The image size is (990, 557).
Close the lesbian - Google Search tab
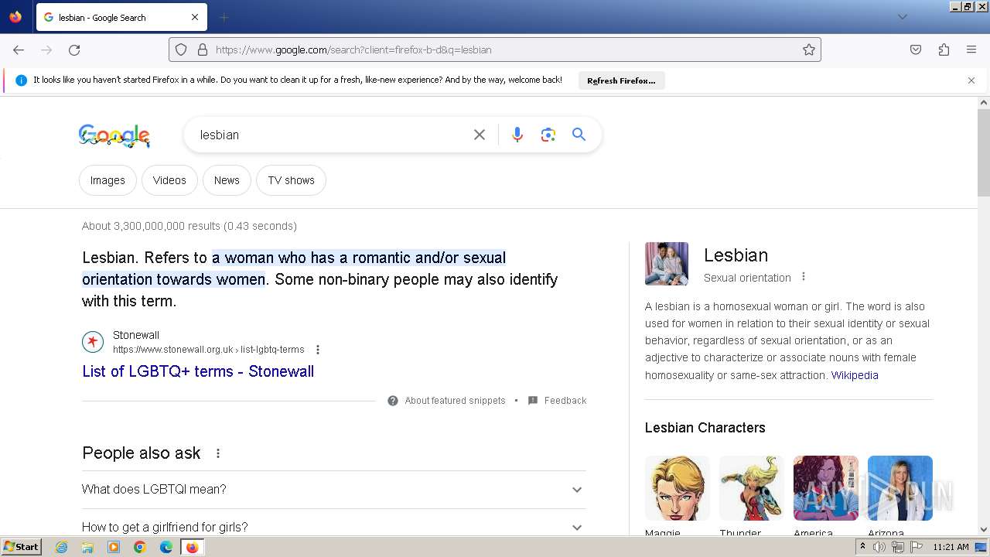[x=195, y=17]
